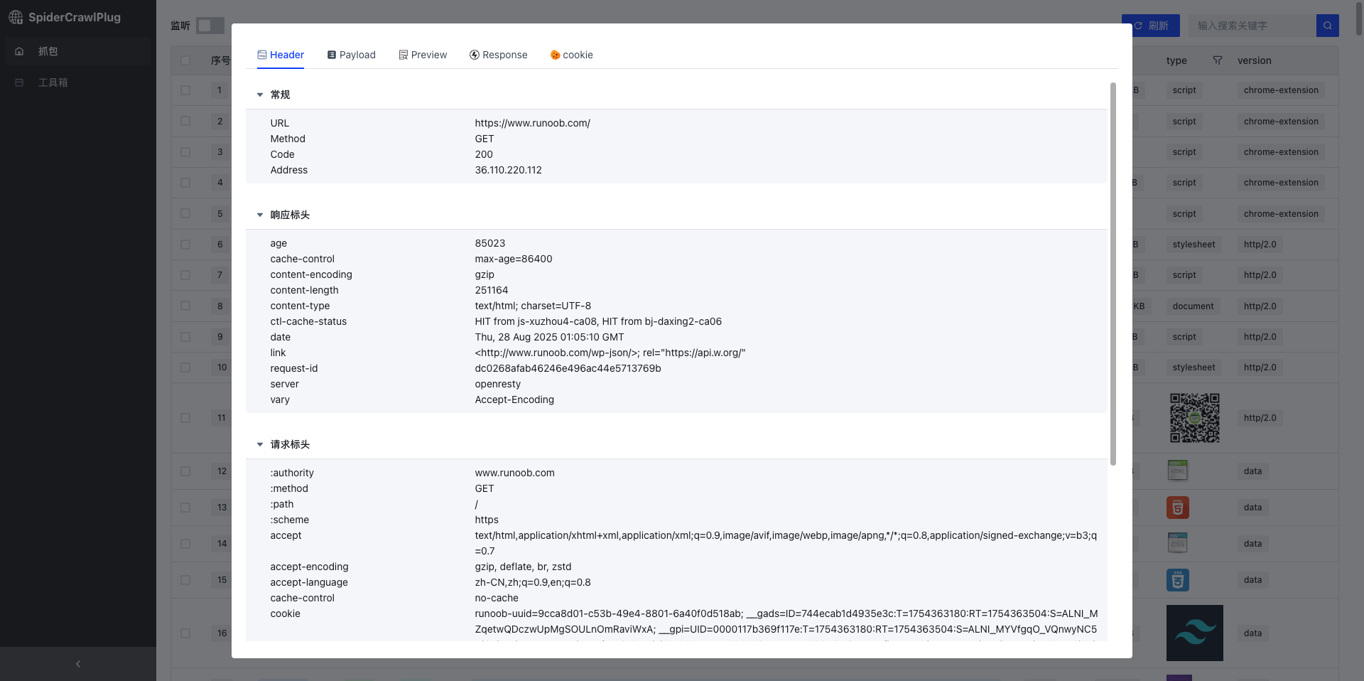Viewport: 1364px width, 681px height.
Task: Toggle the 监听 listening switch
Action: pos(210,26)
